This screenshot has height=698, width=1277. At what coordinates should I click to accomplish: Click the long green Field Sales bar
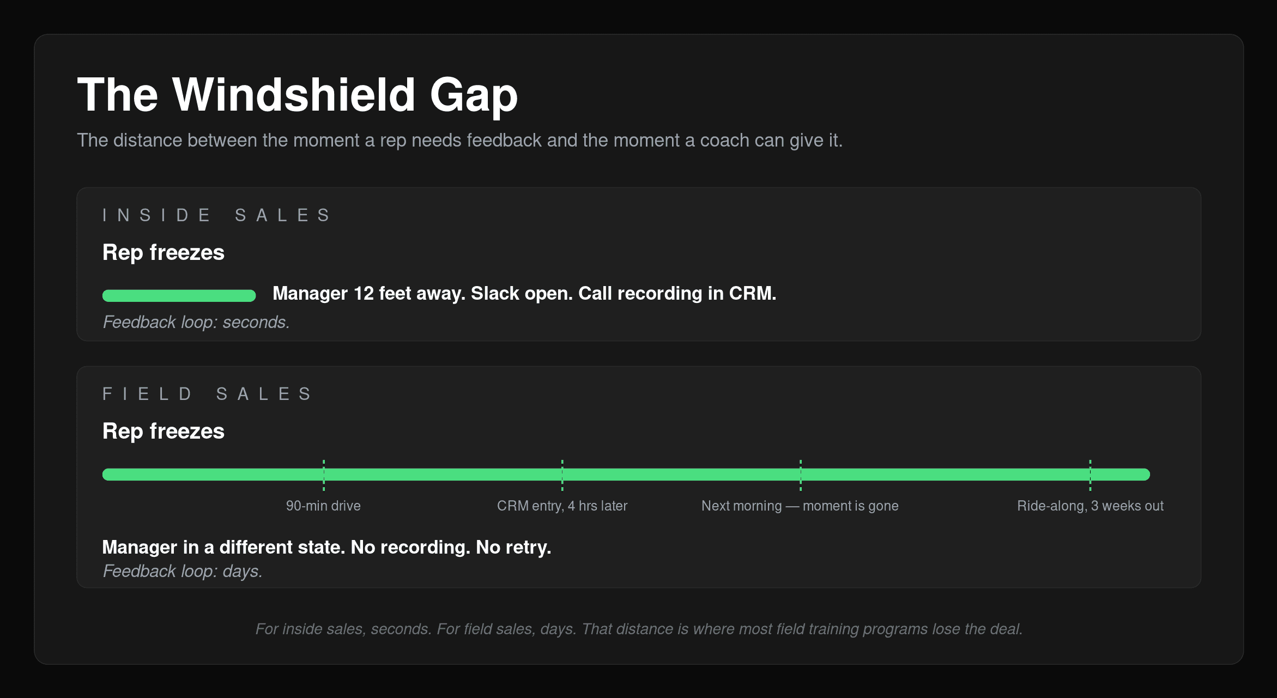[626, 474]
